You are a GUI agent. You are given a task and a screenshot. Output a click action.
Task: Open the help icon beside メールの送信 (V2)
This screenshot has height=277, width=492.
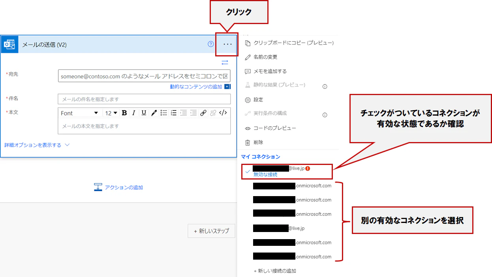(x=211, y=44)
